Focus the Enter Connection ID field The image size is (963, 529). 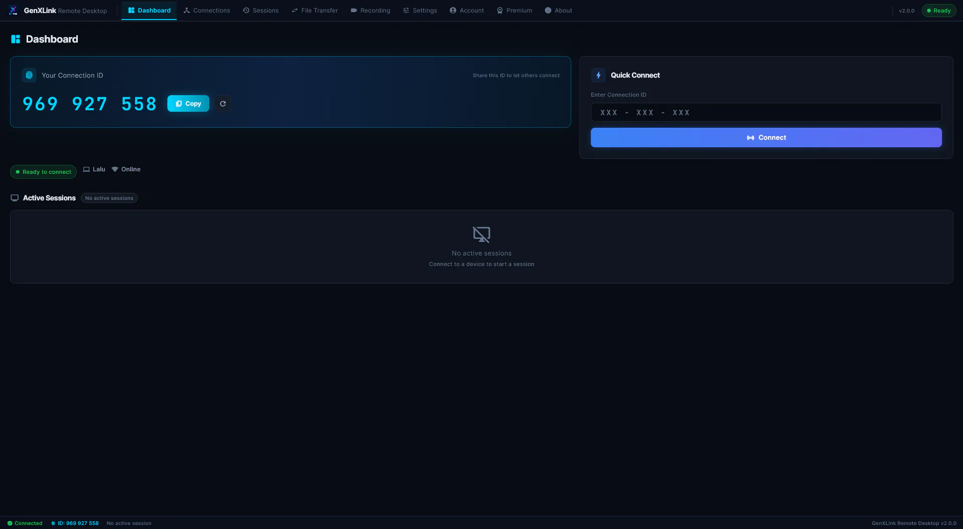pyautogui.click(x=766, y=112)
